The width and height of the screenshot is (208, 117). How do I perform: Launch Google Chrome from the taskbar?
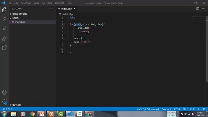[x=32, y=114]
